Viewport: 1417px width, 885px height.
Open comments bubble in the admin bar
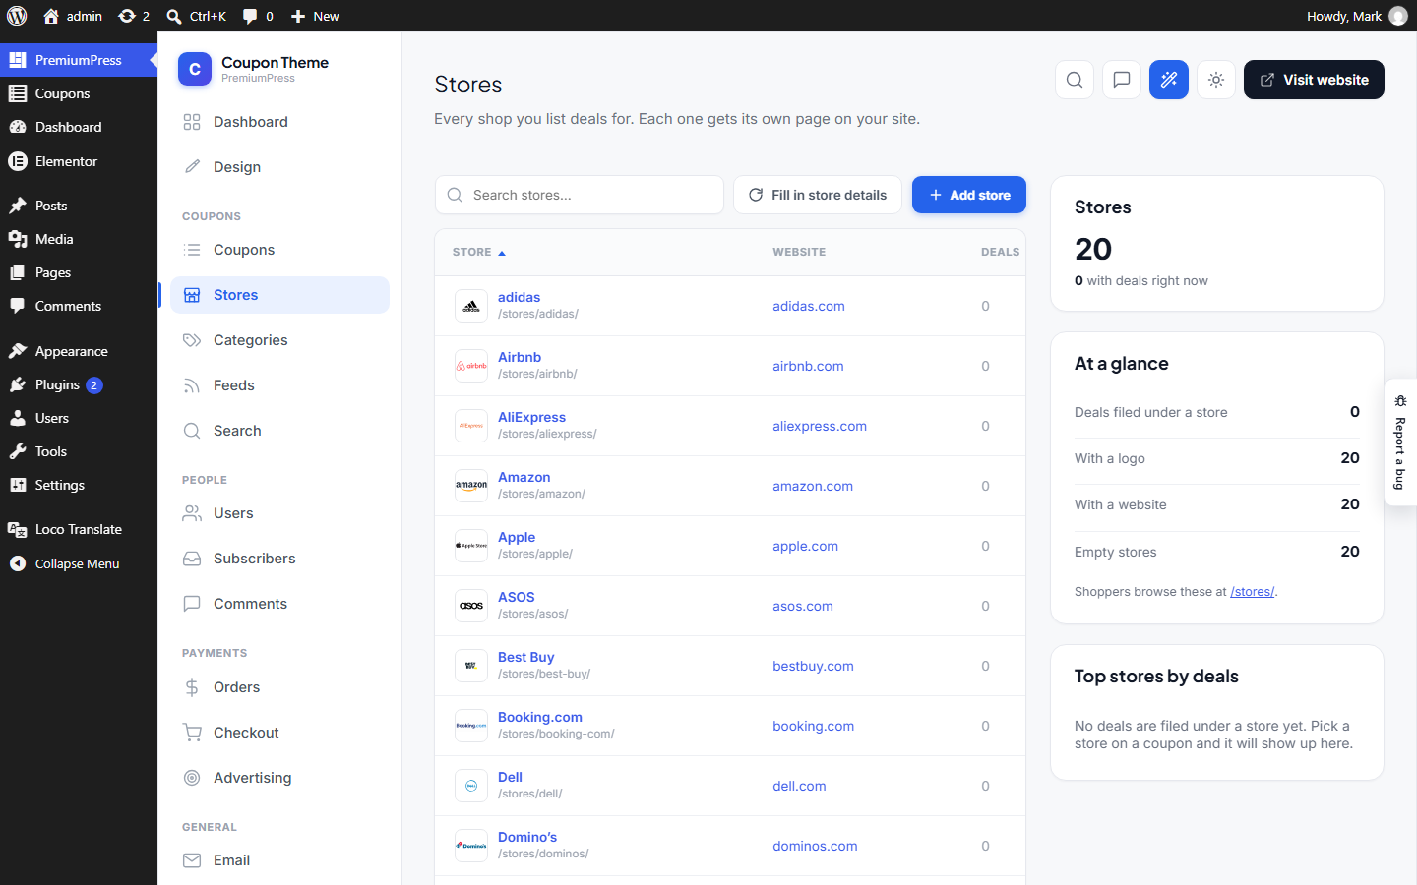258,16
